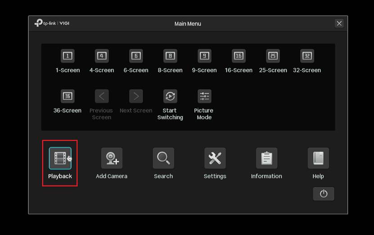
Task: Start Switching camera rotation
Action: point(170,96)
